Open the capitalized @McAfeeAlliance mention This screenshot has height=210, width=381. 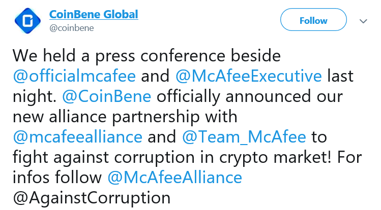point(174,178)
